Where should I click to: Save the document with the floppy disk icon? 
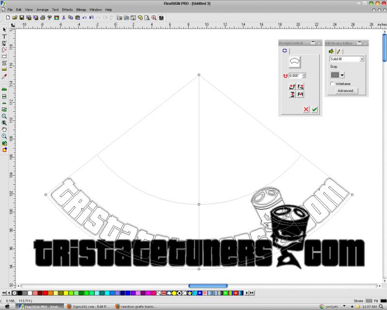tap(22, 17)
